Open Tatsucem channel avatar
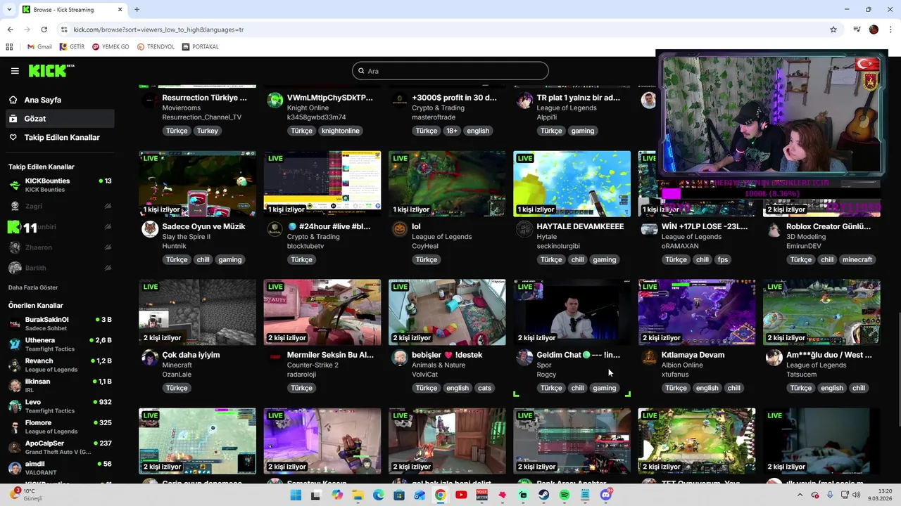This screenshot has height=506, width=901. click(774, 358)
